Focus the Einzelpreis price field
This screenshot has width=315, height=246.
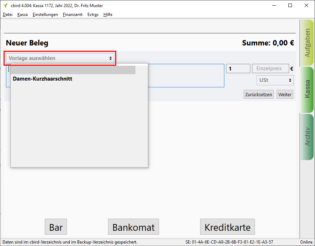click(x=270, y=69)
